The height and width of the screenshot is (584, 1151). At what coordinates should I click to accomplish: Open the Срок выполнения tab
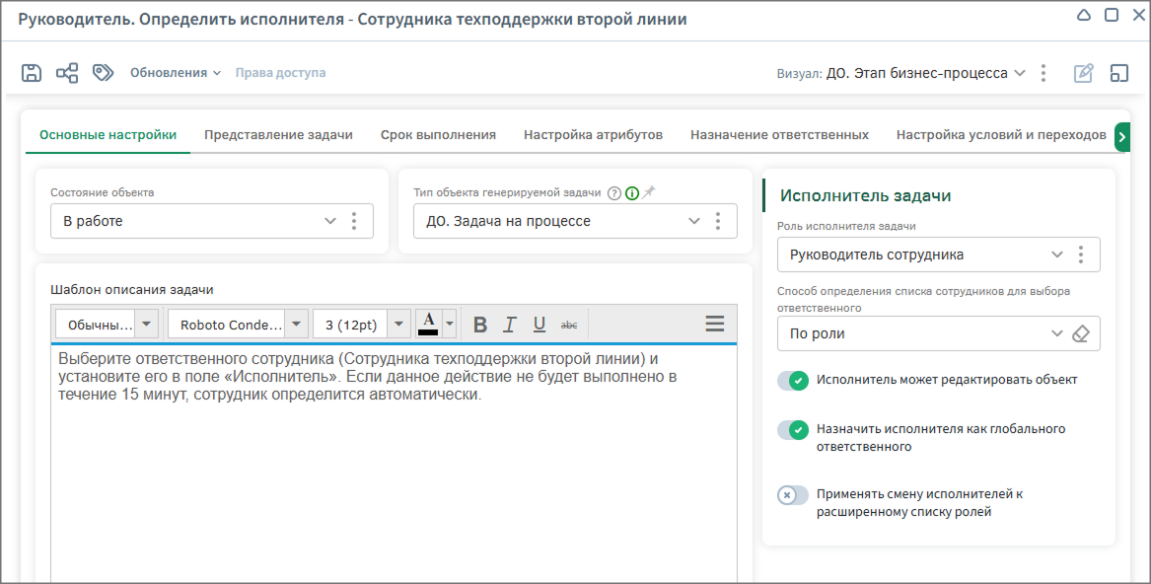click(x=438, y=135)
